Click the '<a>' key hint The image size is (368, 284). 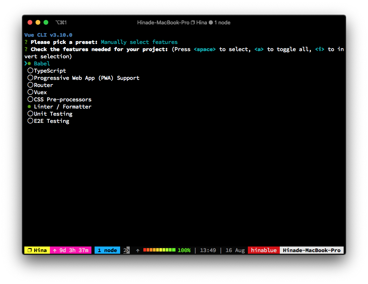pos(259,49)
